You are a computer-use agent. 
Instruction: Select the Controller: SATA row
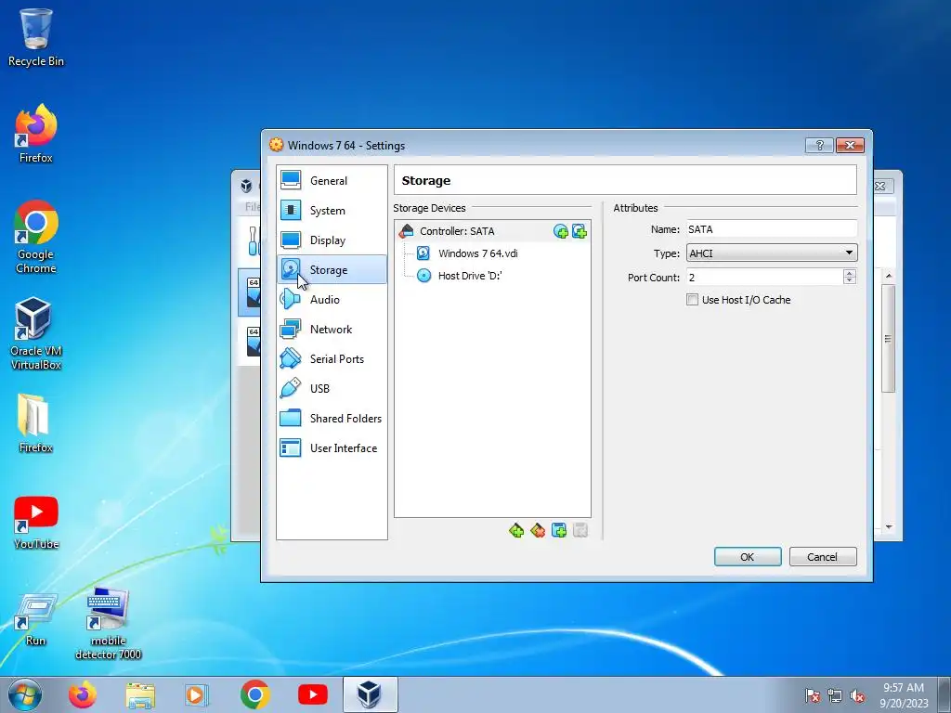492,231
